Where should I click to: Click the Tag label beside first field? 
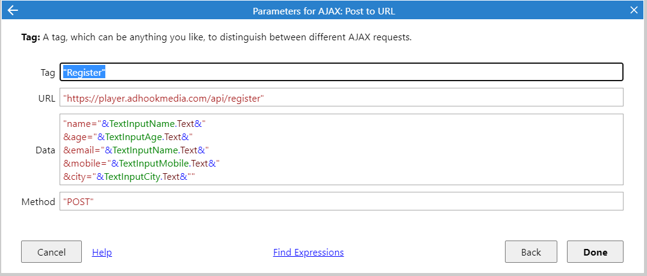(x=48, y=73)
